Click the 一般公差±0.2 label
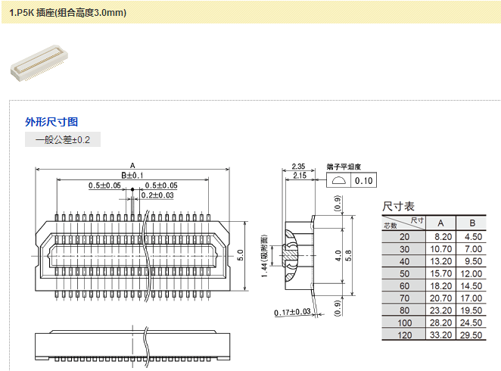This screenshot has width=501, height=371. click(63, 140)
